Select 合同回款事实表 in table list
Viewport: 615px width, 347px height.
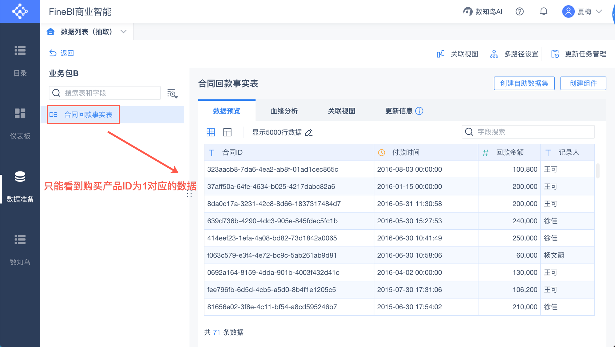pyautogui.click(x=88, y=115)
